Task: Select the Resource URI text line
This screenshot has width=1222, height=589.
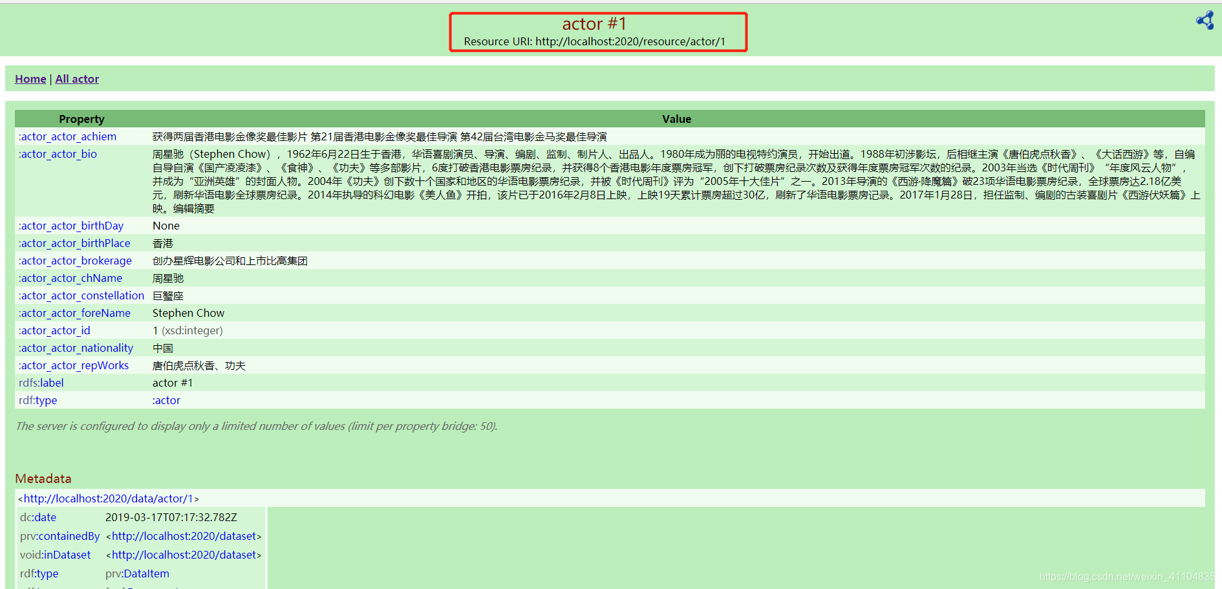Action: coord(595,41)
